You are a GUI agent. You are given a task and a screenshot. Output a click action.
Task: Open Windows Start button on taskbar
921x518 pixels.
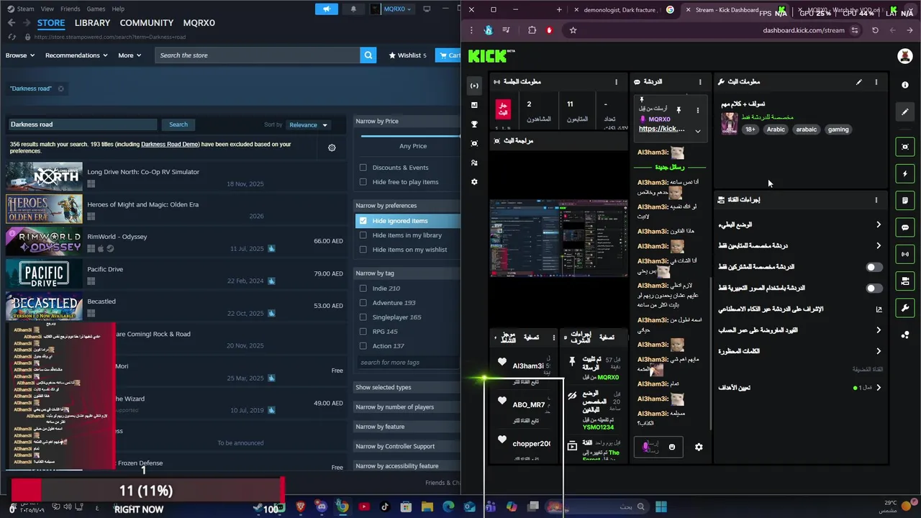pos(661,506)
